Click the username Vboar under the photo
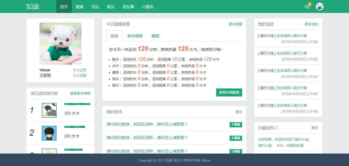 pos(45,70)
